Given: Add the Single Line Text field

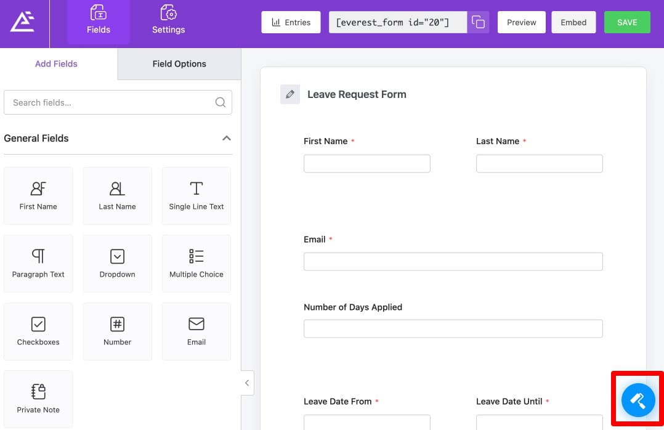Looking at the screenshot, I should pos(196,196).
